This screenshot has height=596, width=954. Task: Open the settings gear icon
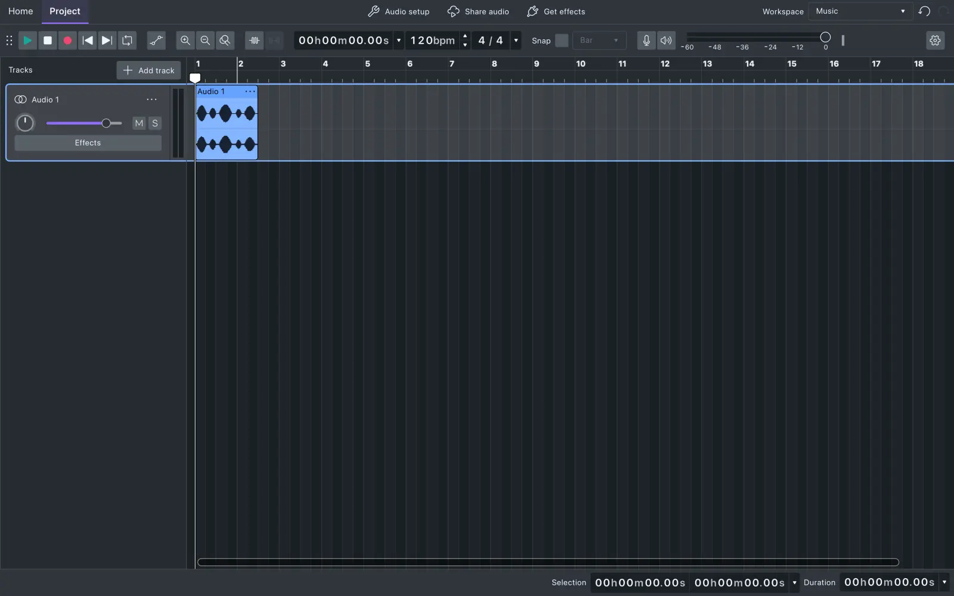click(x=935, y=41)
